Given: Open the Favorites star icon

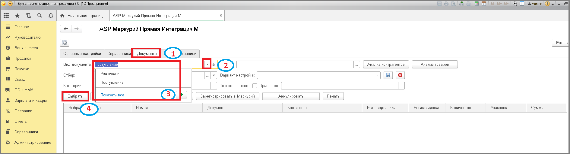Looking at the screenshot, I should 17,15.
